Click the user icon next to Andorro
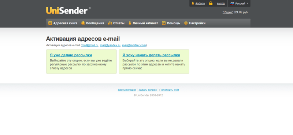The height and width of the screenshot is (135, 293). [193, 3]
